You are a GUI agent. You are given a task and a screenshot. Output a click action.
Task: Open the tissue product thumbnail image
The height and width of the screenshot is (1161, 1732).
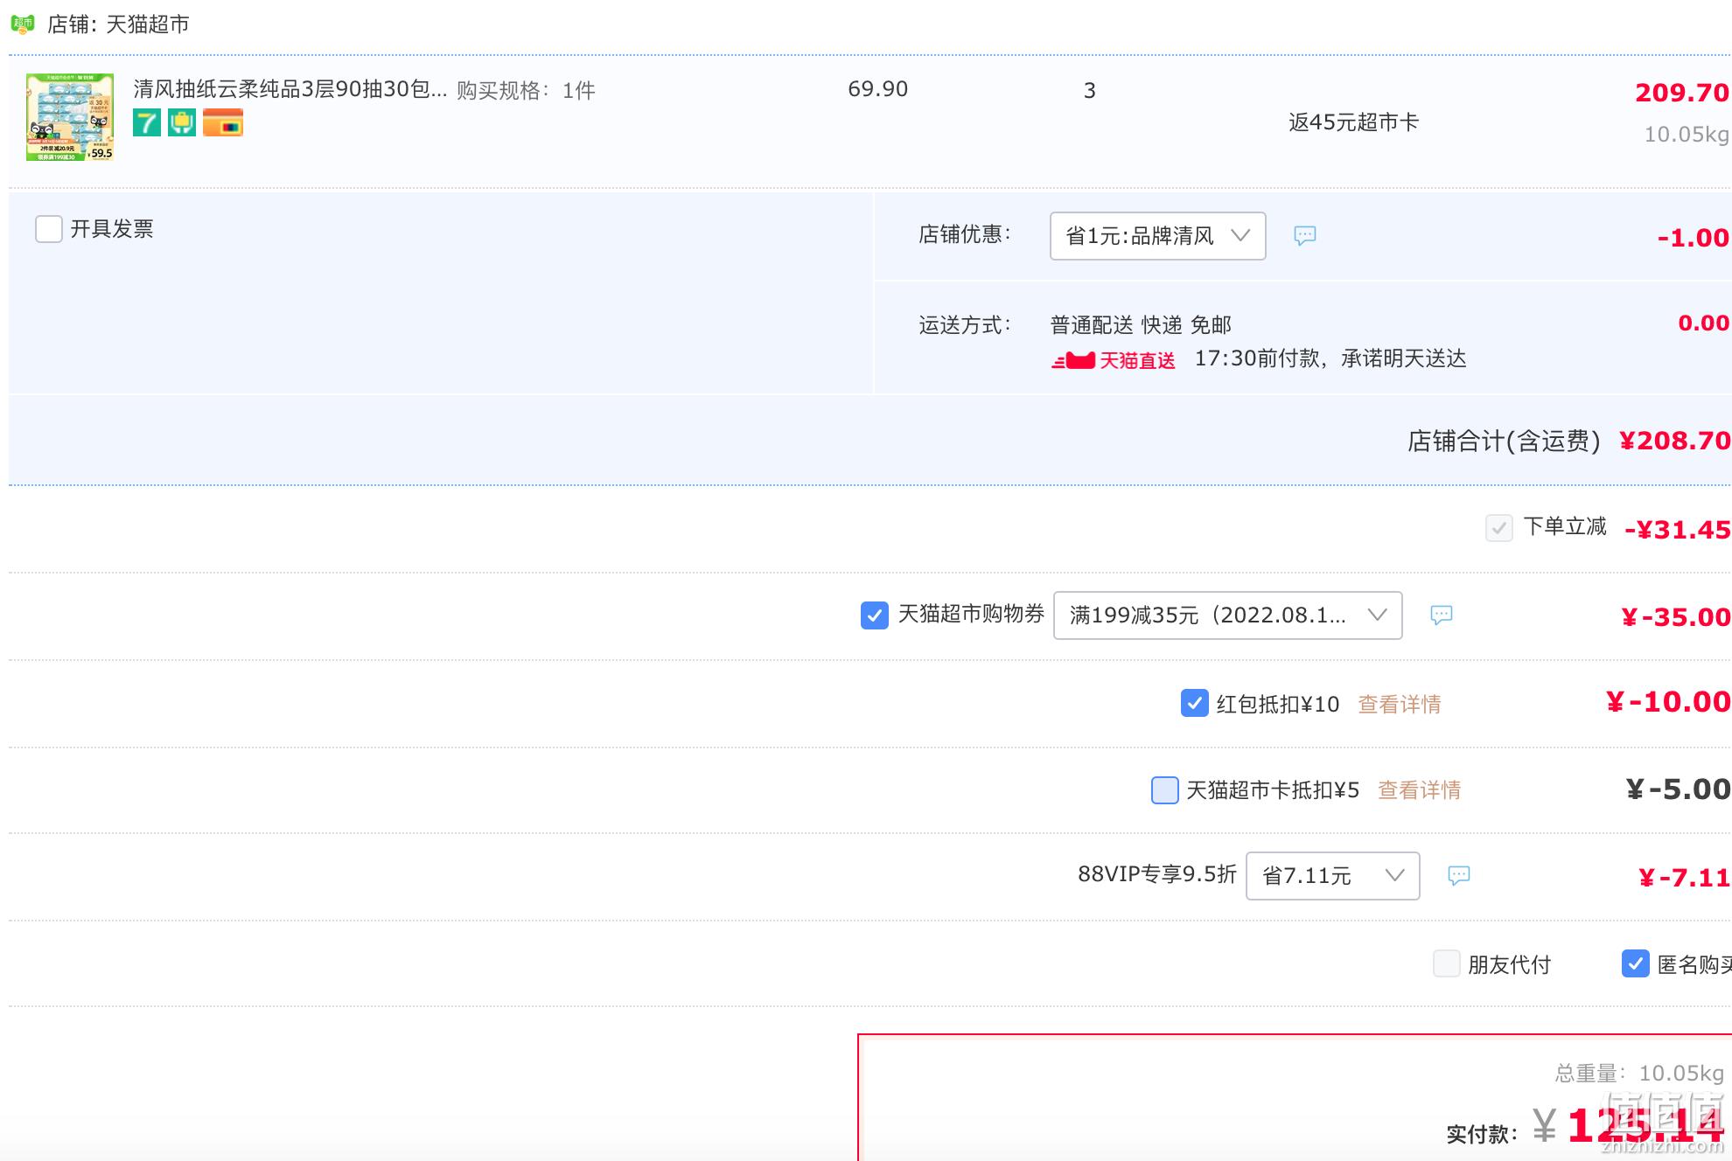click(x=70, y=117)
